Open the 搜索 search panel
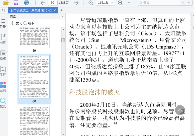Viewport: 194px width, 136px height. click(x=3, y=103)
